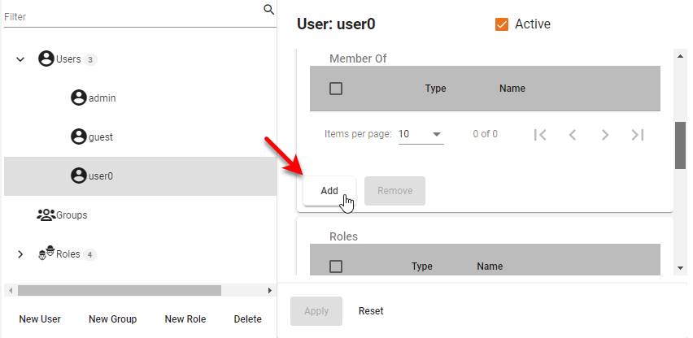Click the Roles count badge 4
The width and height of the screenshot is (693, 338).
pos(89,254)
